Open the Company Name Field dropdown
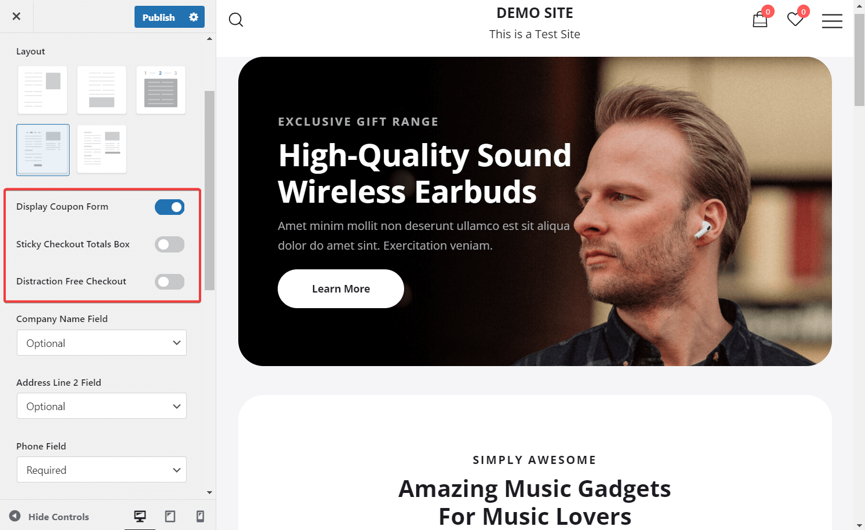Image resolution: width=865 pixels, height=530 pixels. click(x=101, y=343)
